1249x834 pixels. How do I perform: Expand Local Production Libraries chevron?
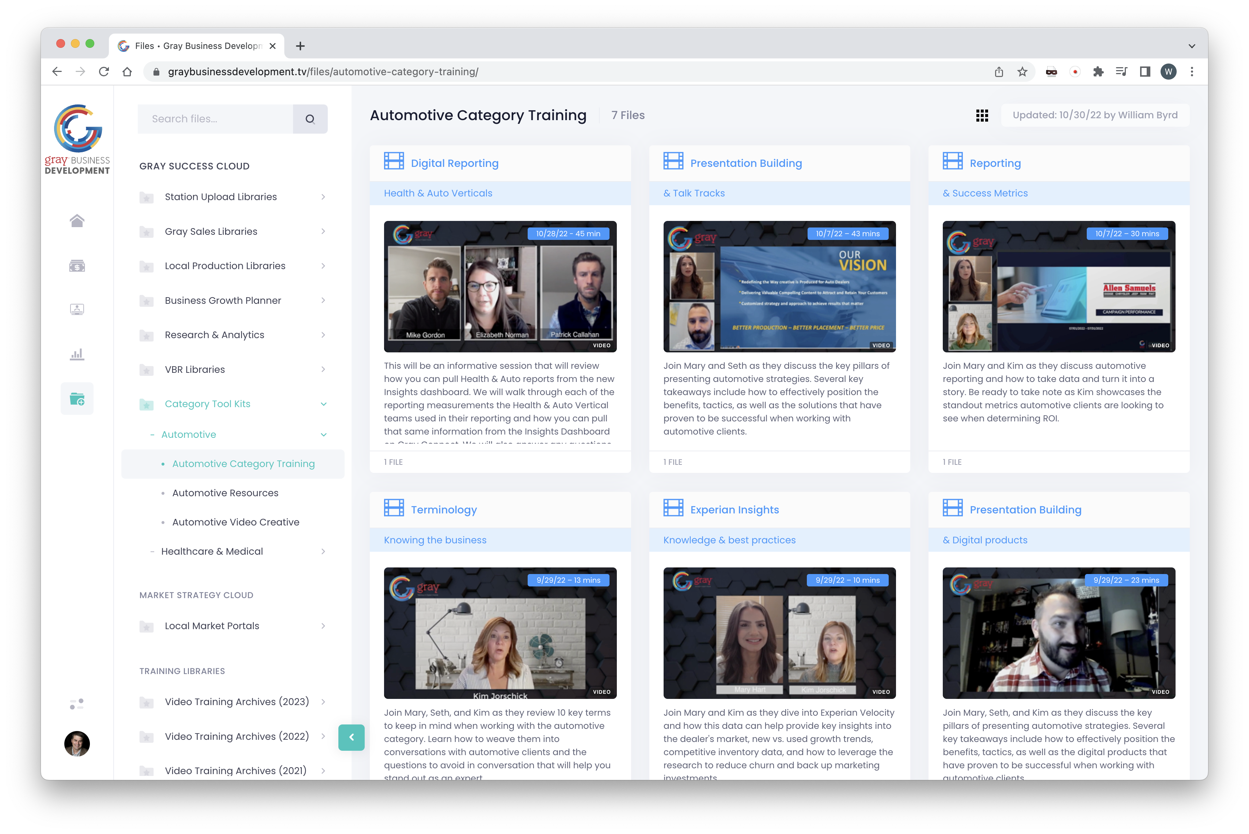pos(323,266)
